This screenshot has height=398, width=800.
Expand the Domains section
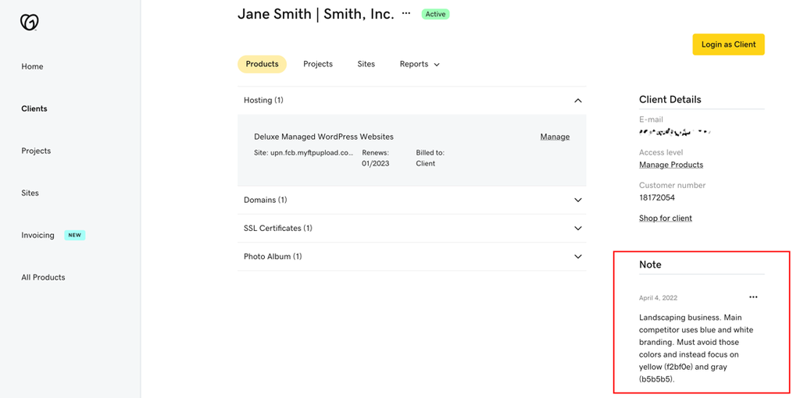[578, 201]
